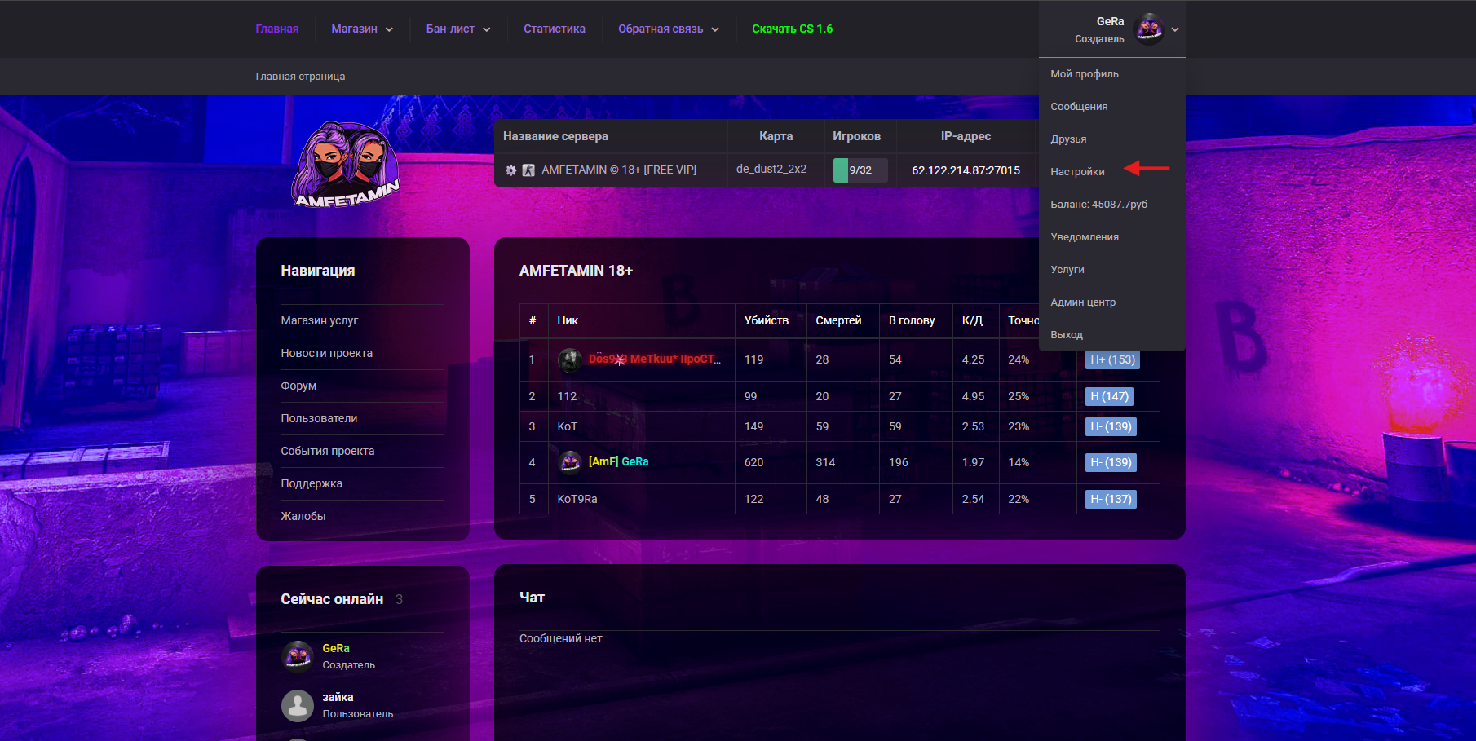Click Смертей column header

(x=838, y=321)
